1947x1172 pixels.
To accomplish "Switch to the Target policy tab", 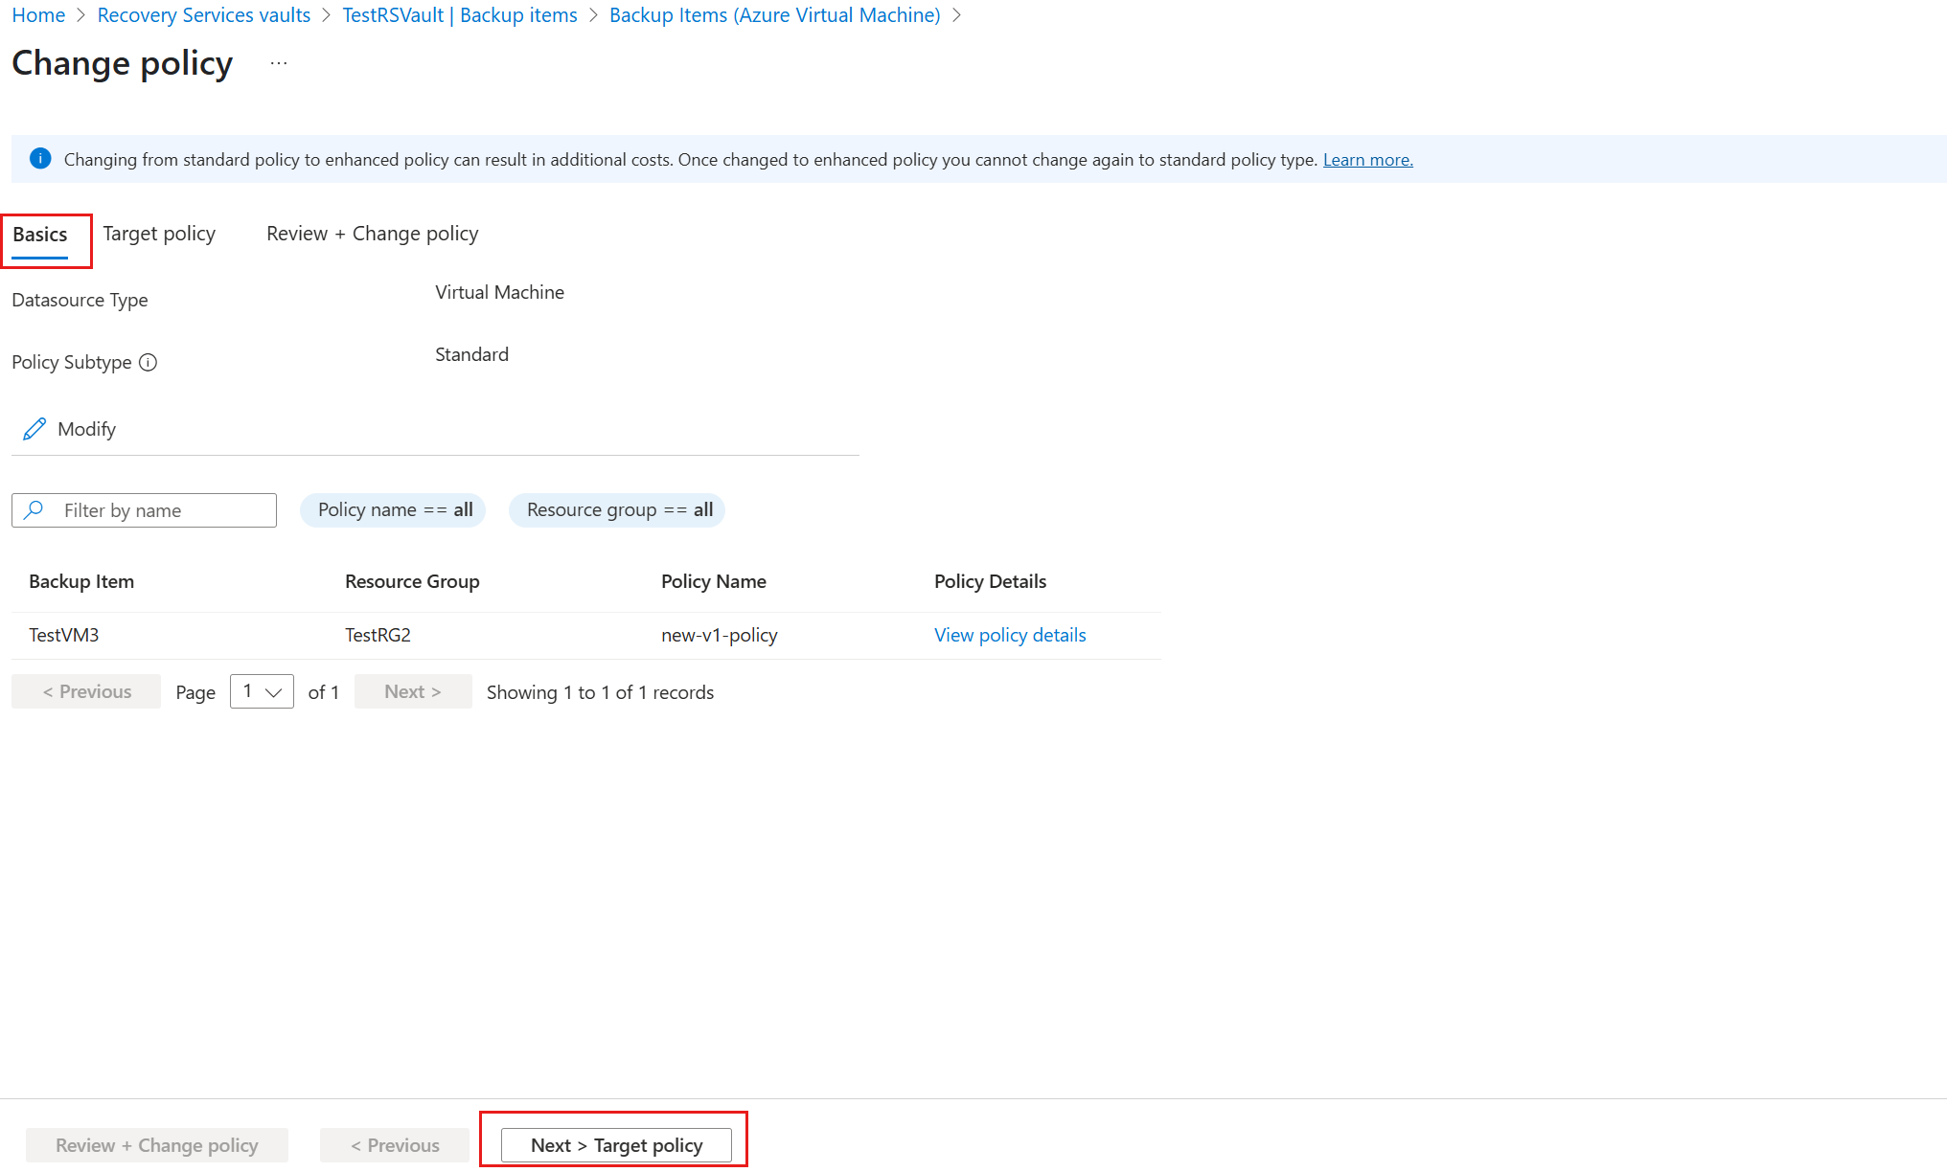I will [159, 234].
